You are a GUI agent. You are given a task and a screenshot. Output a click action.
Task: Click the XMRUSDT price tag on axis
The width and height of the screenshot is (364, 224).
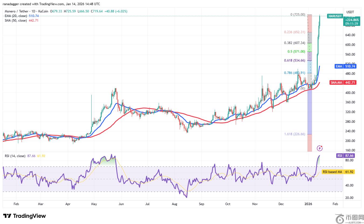coord(335,16)
